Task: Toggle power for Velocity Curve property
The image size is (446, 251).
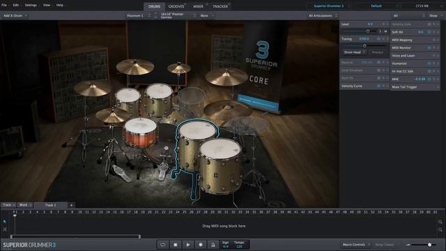Action: (378, 86)
